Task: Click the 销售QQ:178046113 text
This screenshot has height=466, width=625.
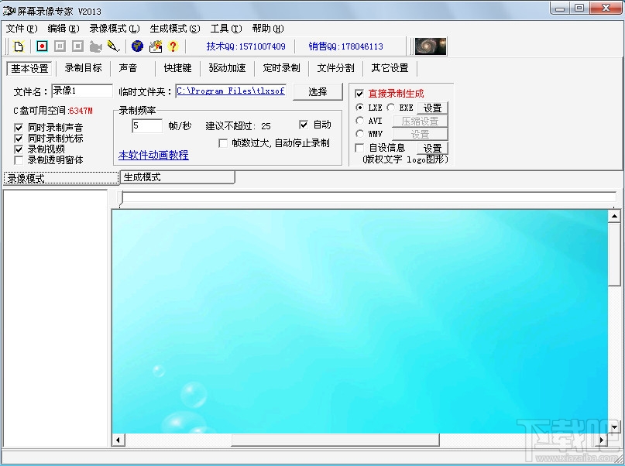Action: point(346,46)
